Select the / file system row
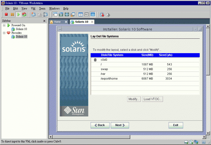 [x=145, y=65]
